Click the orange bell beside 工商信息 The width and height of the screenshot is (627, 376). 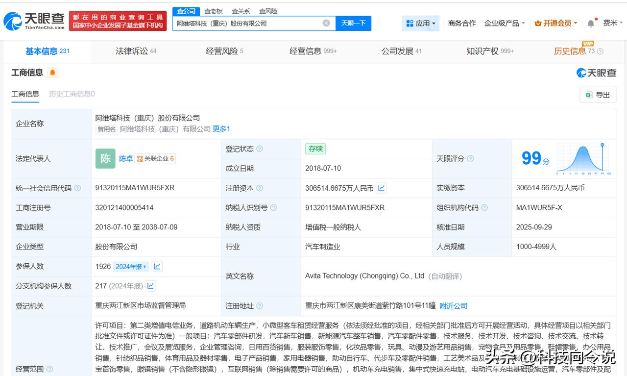tap(52, 73)
